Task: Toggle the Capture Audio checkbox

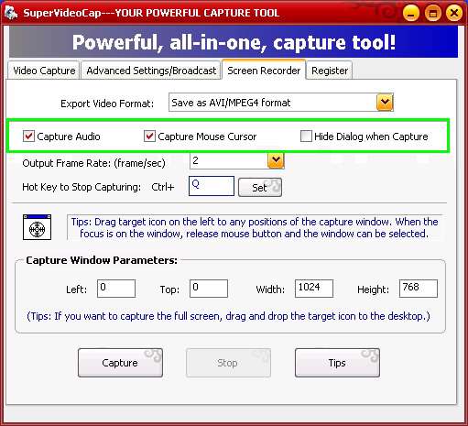Action: (x=28, y=137)
